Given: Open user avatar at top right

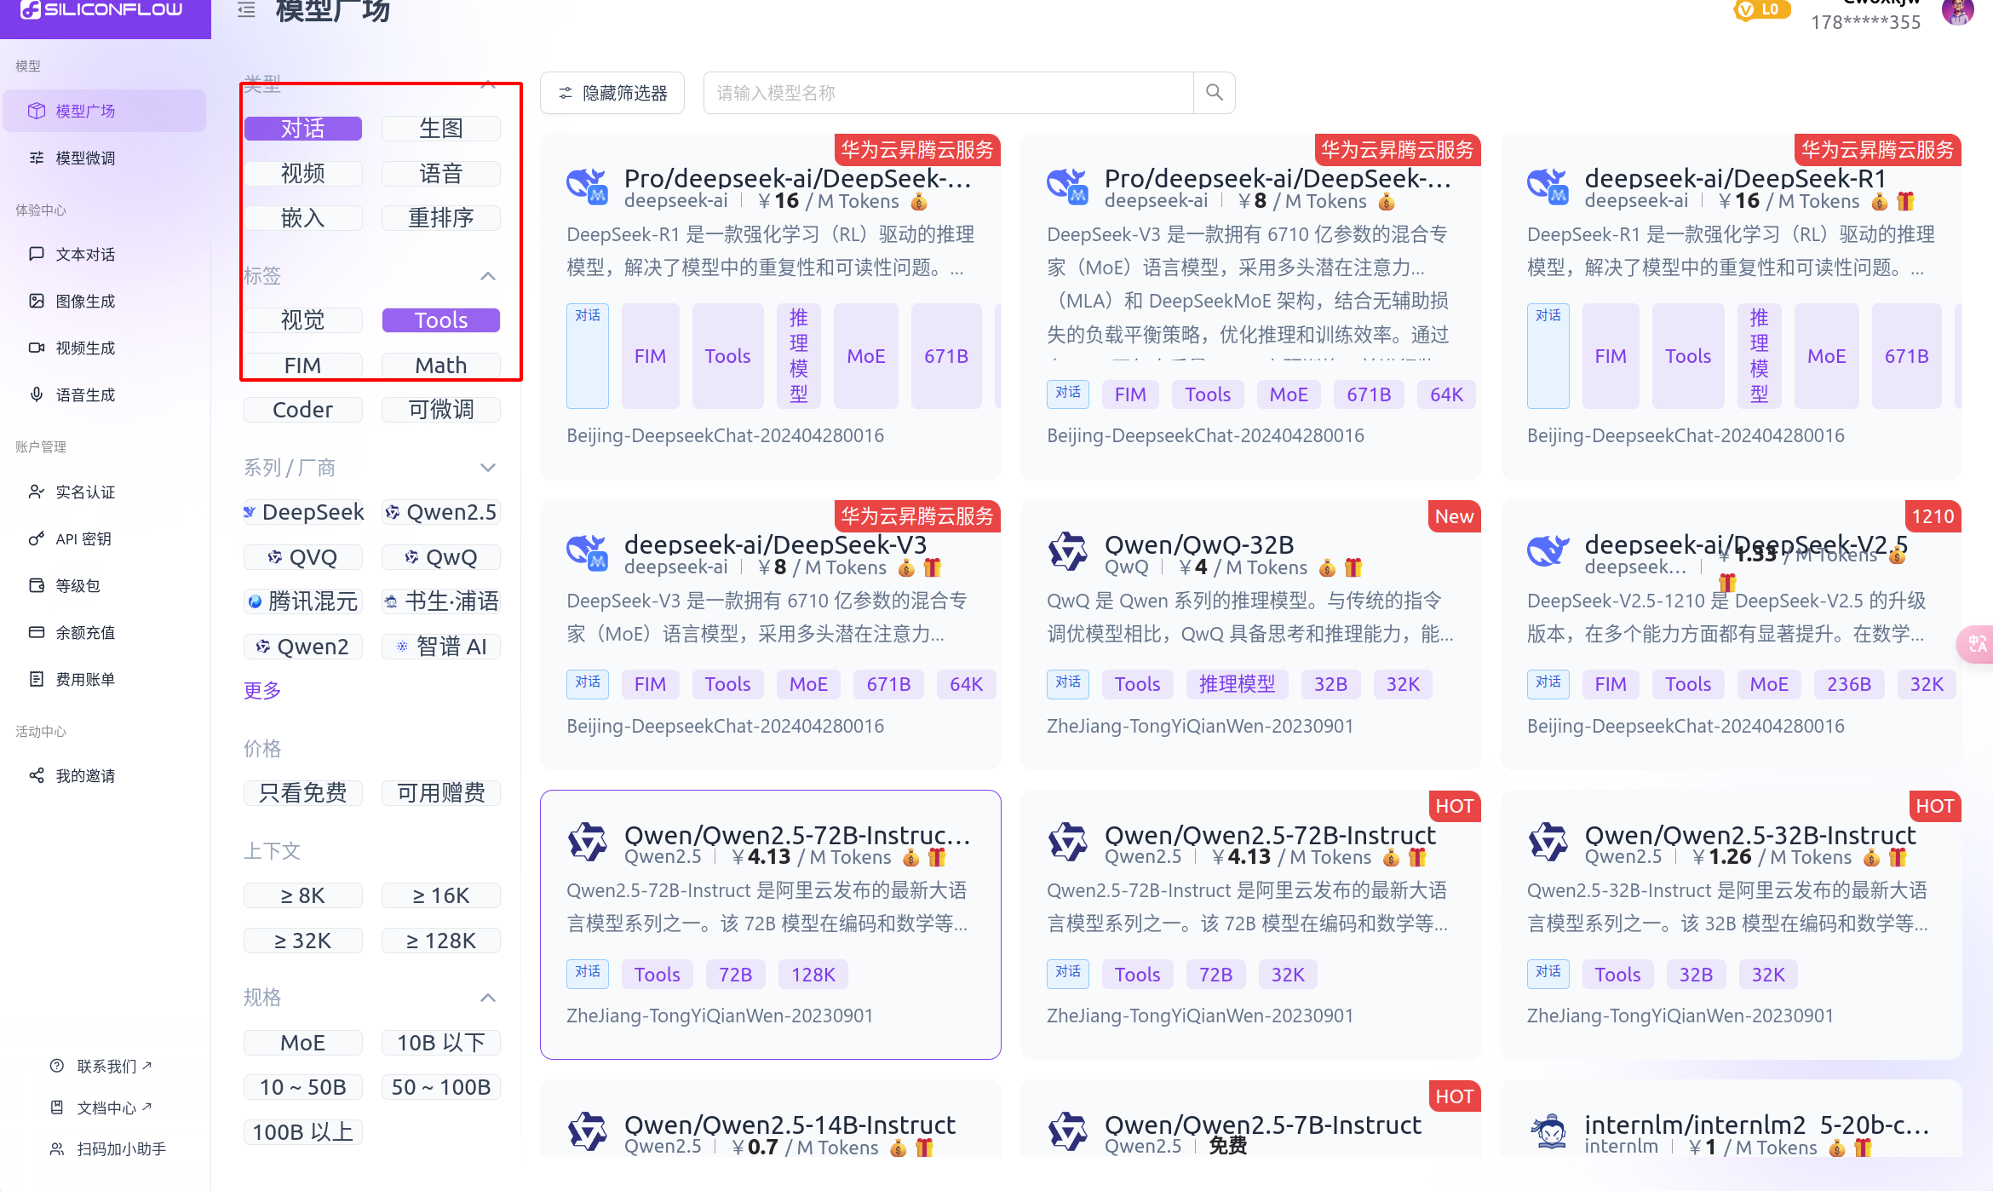Looking at the screenshot, I should coord(1957,12).
